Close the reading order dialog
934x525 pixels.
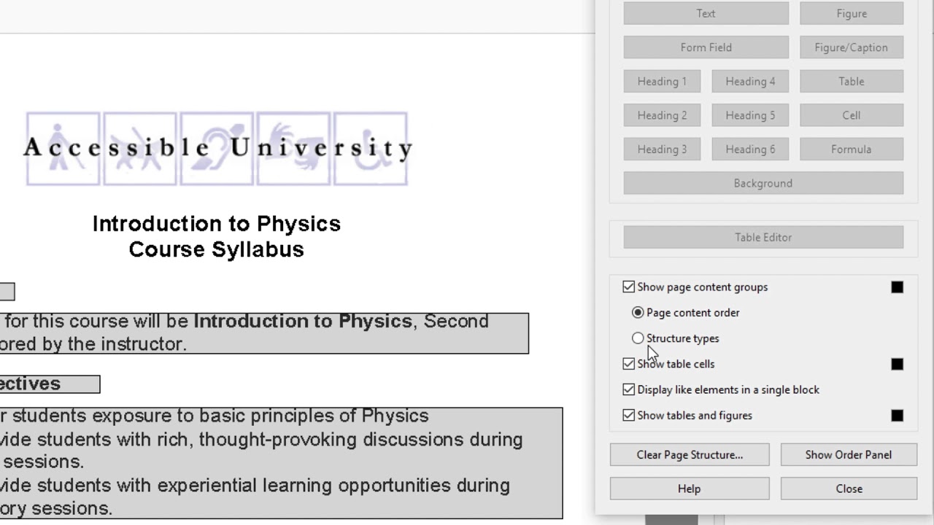coord(849,489)
